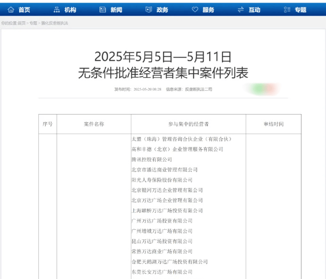The image size is (326, 279).
Task: Click the row 太盟（珠海）管理咨询合伙企业
Action: [181, 139]
